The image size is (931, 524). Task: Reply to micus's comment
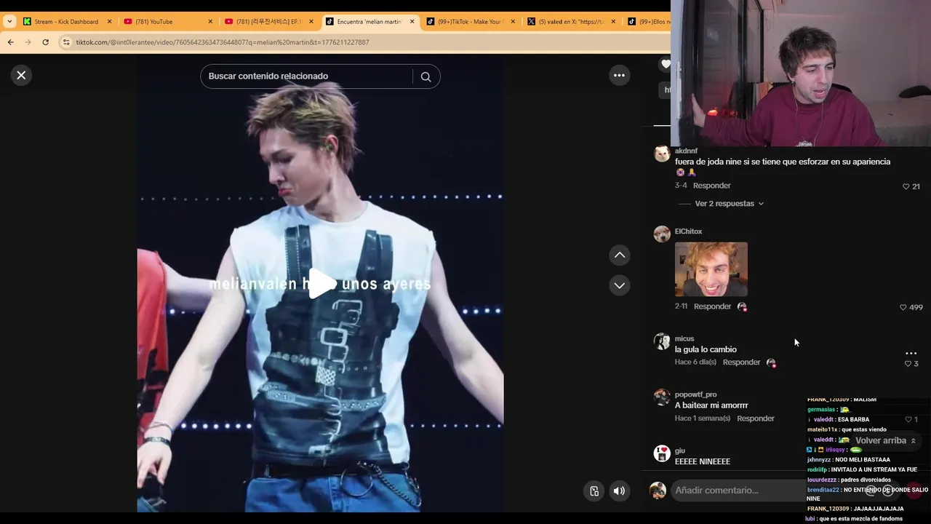741,362
